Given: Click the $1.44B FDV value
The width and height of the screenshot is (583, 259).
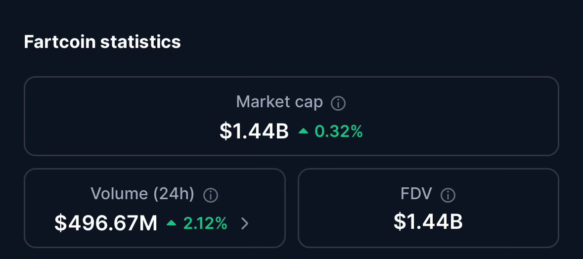Looking at the screenshot, I should pyautogui.click(x=428, y=222).
